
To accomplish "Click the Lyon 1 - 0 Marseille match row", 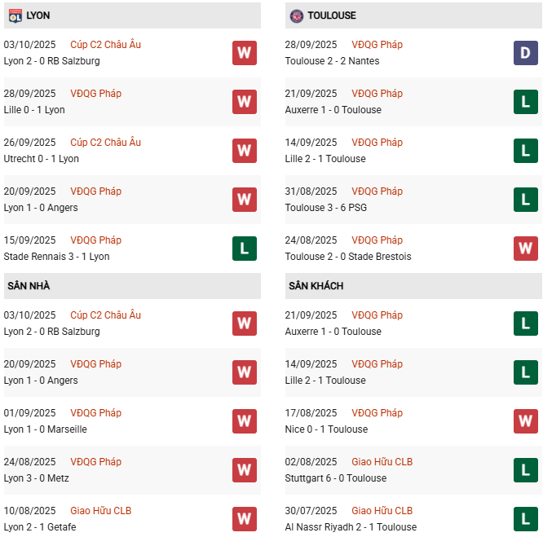I will [45, 429].
